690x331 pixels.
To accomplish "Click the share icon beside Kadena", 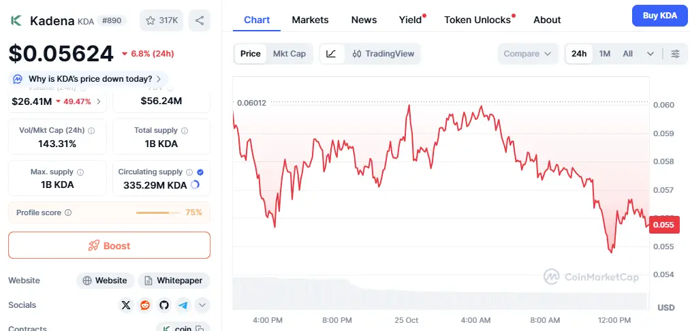I will 199,20.
